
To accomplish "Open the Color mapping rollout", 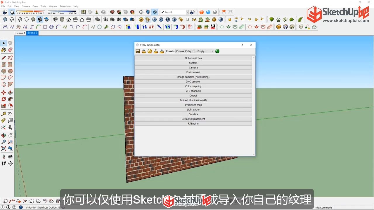I will tap(193, 86).
